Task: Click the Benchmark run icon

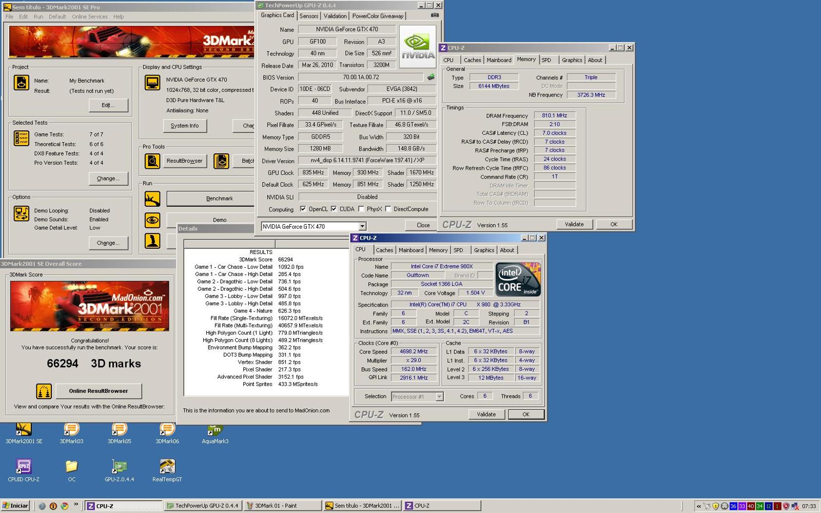Action: pos(152,199)
